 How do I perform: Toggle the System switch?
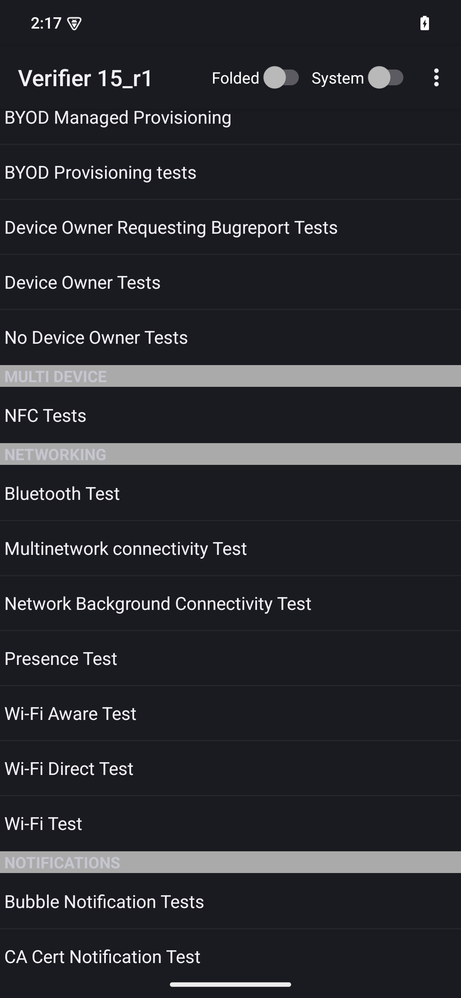pos(386,78)
